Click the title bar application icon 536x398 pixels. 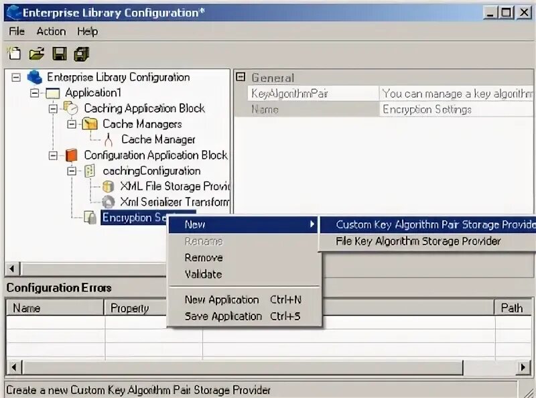(14, 13)
